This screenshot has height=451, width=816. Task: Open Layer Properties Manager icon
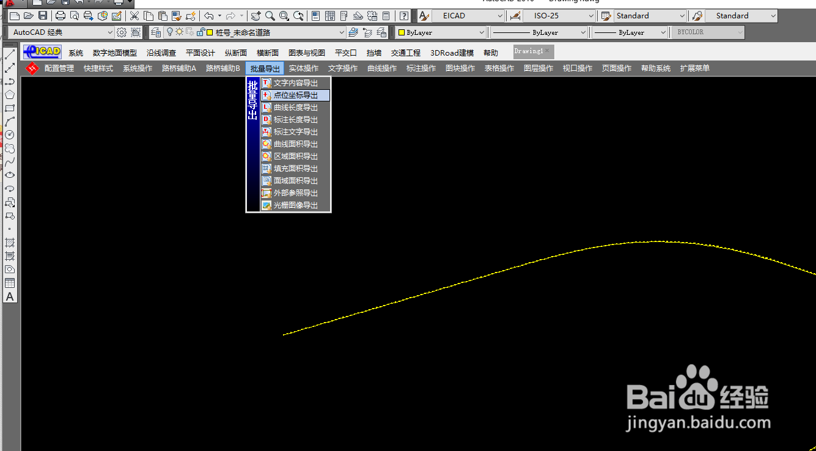click(x=156, y=32)
